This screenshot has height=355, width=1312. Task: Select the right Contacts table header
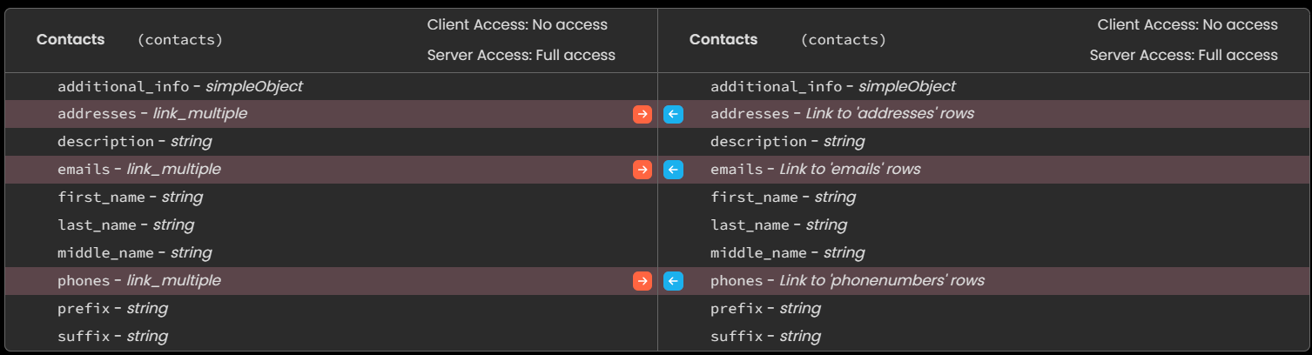click(984, 40)
